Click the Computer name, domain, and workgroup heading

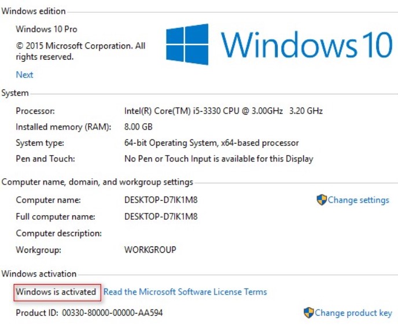click(x=97, y=182)
